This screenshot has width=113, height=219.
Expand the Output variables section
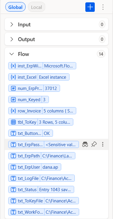click(x=12, y=39)
